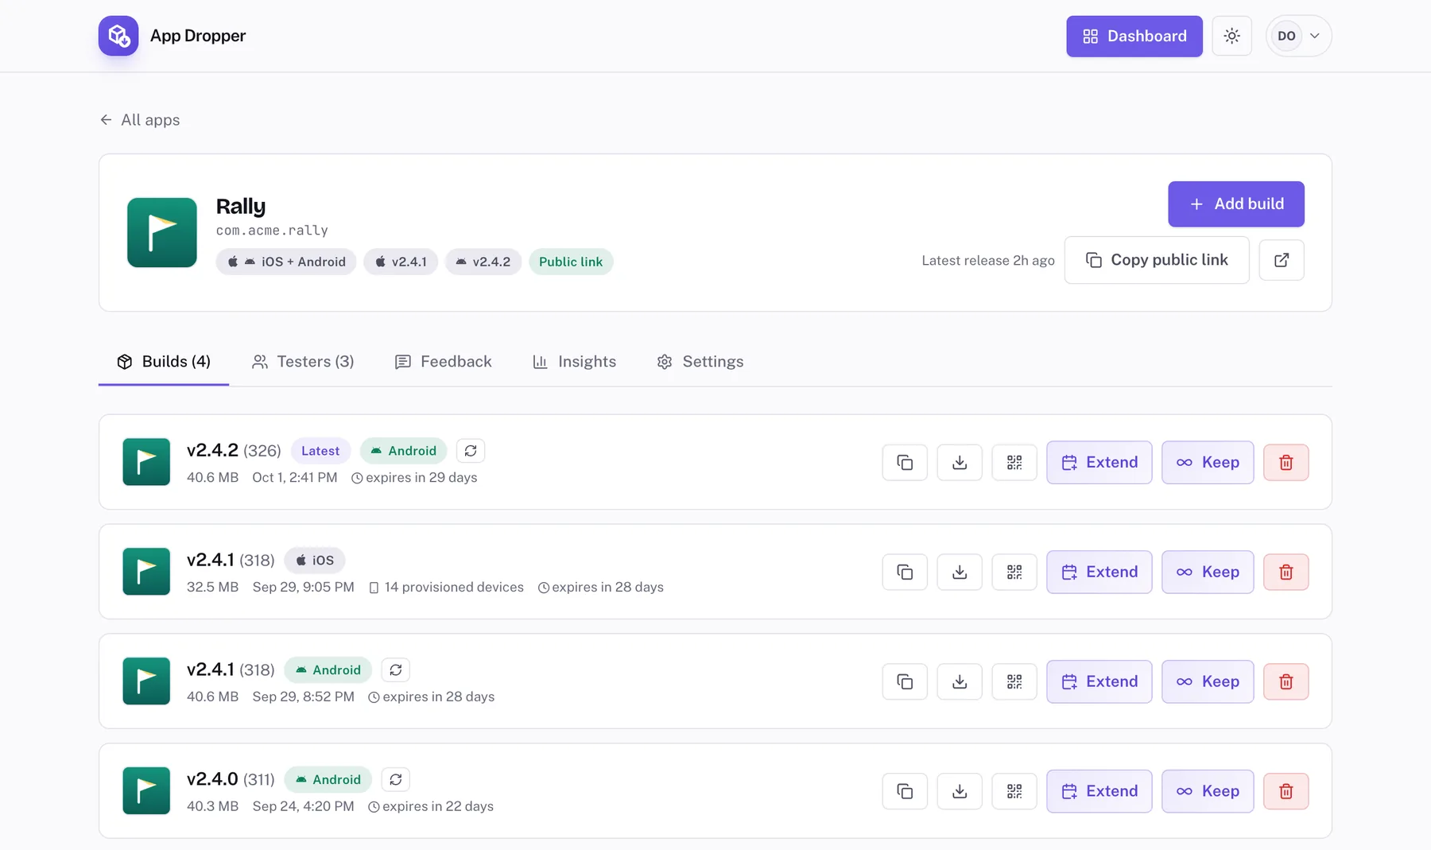Click the App Dropper logo
The width and height of the screenshot is (1431, 850).
118,36
